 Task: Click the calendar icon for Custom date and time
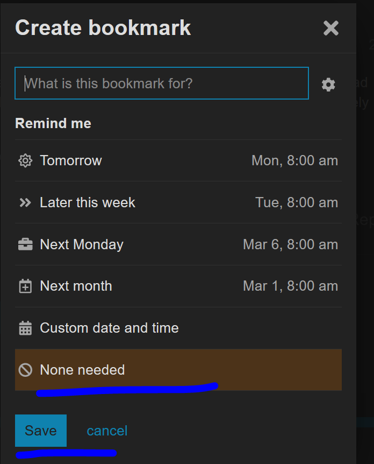point(25,328)
